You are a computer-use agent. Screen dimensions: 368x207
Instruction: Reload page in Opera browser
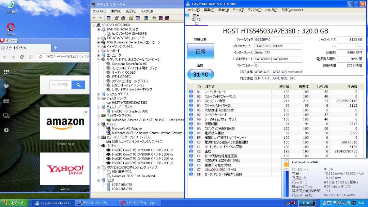pyautogui.click(x=22, y=57)
